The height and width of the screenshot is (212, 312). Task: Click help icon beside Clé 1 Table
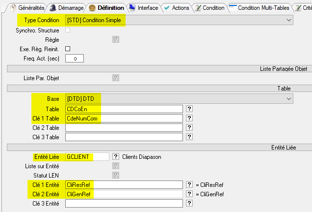(x=189, y=118)
